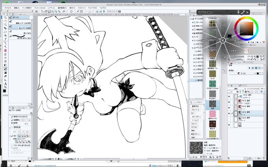Click the Save floppy icon in the command bar
The width and height of the screenshot is (268, 167).
pos(49,11)
